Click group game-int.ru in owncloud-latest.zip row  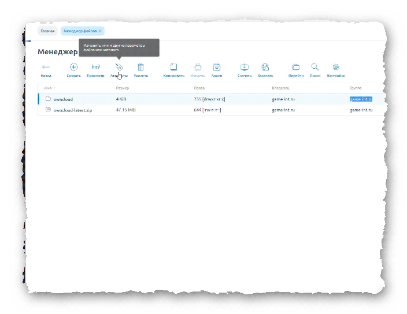(x=361, y=110)
